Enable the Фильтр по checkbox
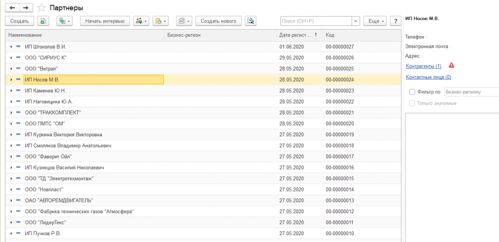Viewport: 499px width, 242px height. pyautogui.click(x=412, y=92)
